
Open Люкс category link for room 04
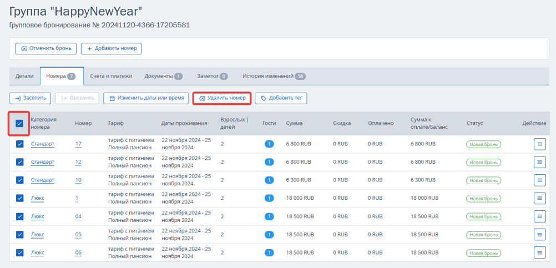click(37, 216)
